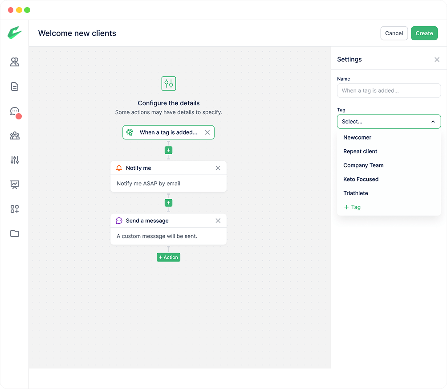Remove the Notify me action
This screenshot has height=389, width=447.
tap(218, 168)
